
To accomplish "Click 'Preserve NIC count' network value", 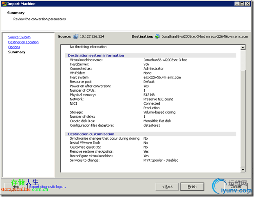I will coord(158,99).
